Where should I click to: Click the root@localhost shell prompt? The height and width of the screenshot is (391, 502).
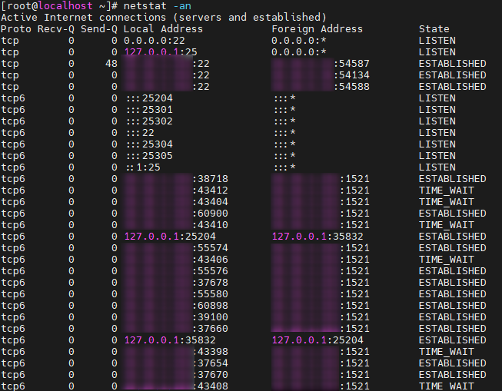click(59, 5)
